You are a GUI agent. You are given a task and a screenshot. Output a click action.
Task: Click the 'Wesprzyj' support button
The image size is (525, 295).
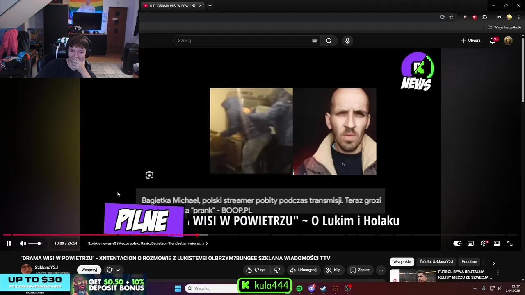click(89, 270)
